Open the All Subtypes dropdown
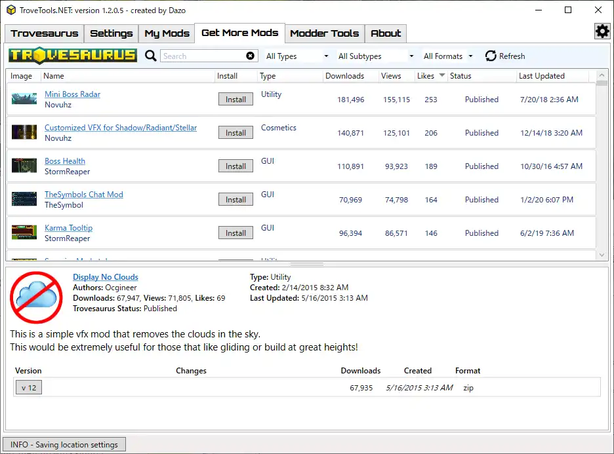 tap(375, 56)
